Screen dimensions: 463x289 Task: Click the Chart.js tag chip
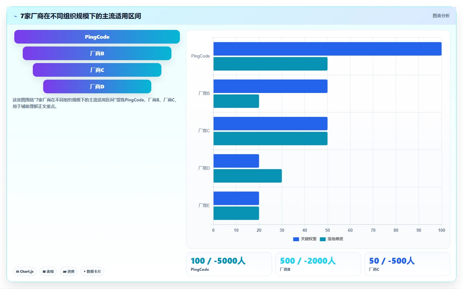pos(25,271)
